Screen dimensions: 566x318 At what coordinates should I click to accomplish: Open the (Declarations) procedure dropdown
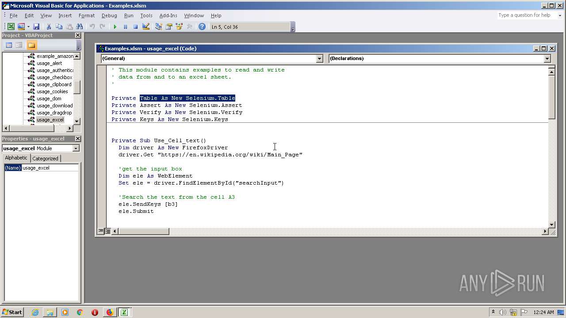point(547,59)
